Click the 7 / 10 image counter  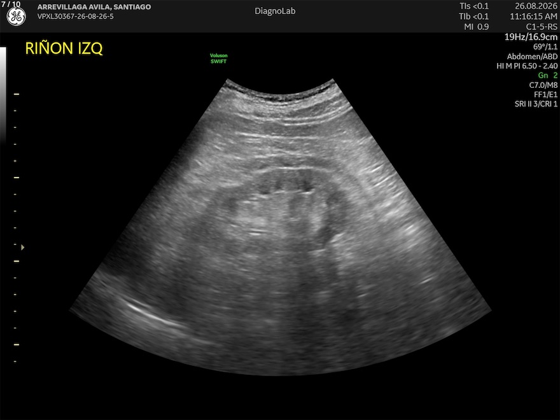pyautogui.click(x=11, y=4)
